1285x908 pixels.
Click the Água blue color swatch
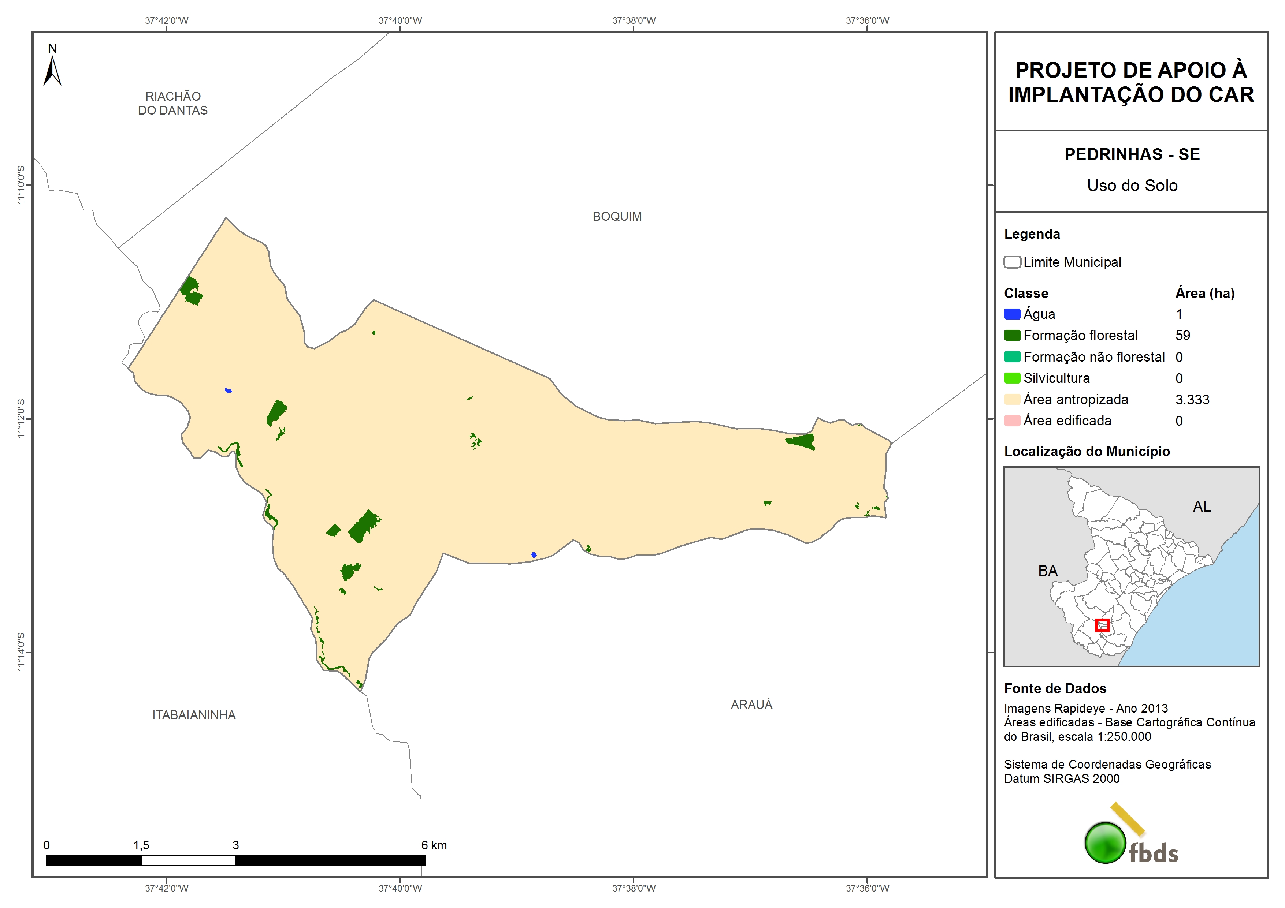coord(1012,314)
